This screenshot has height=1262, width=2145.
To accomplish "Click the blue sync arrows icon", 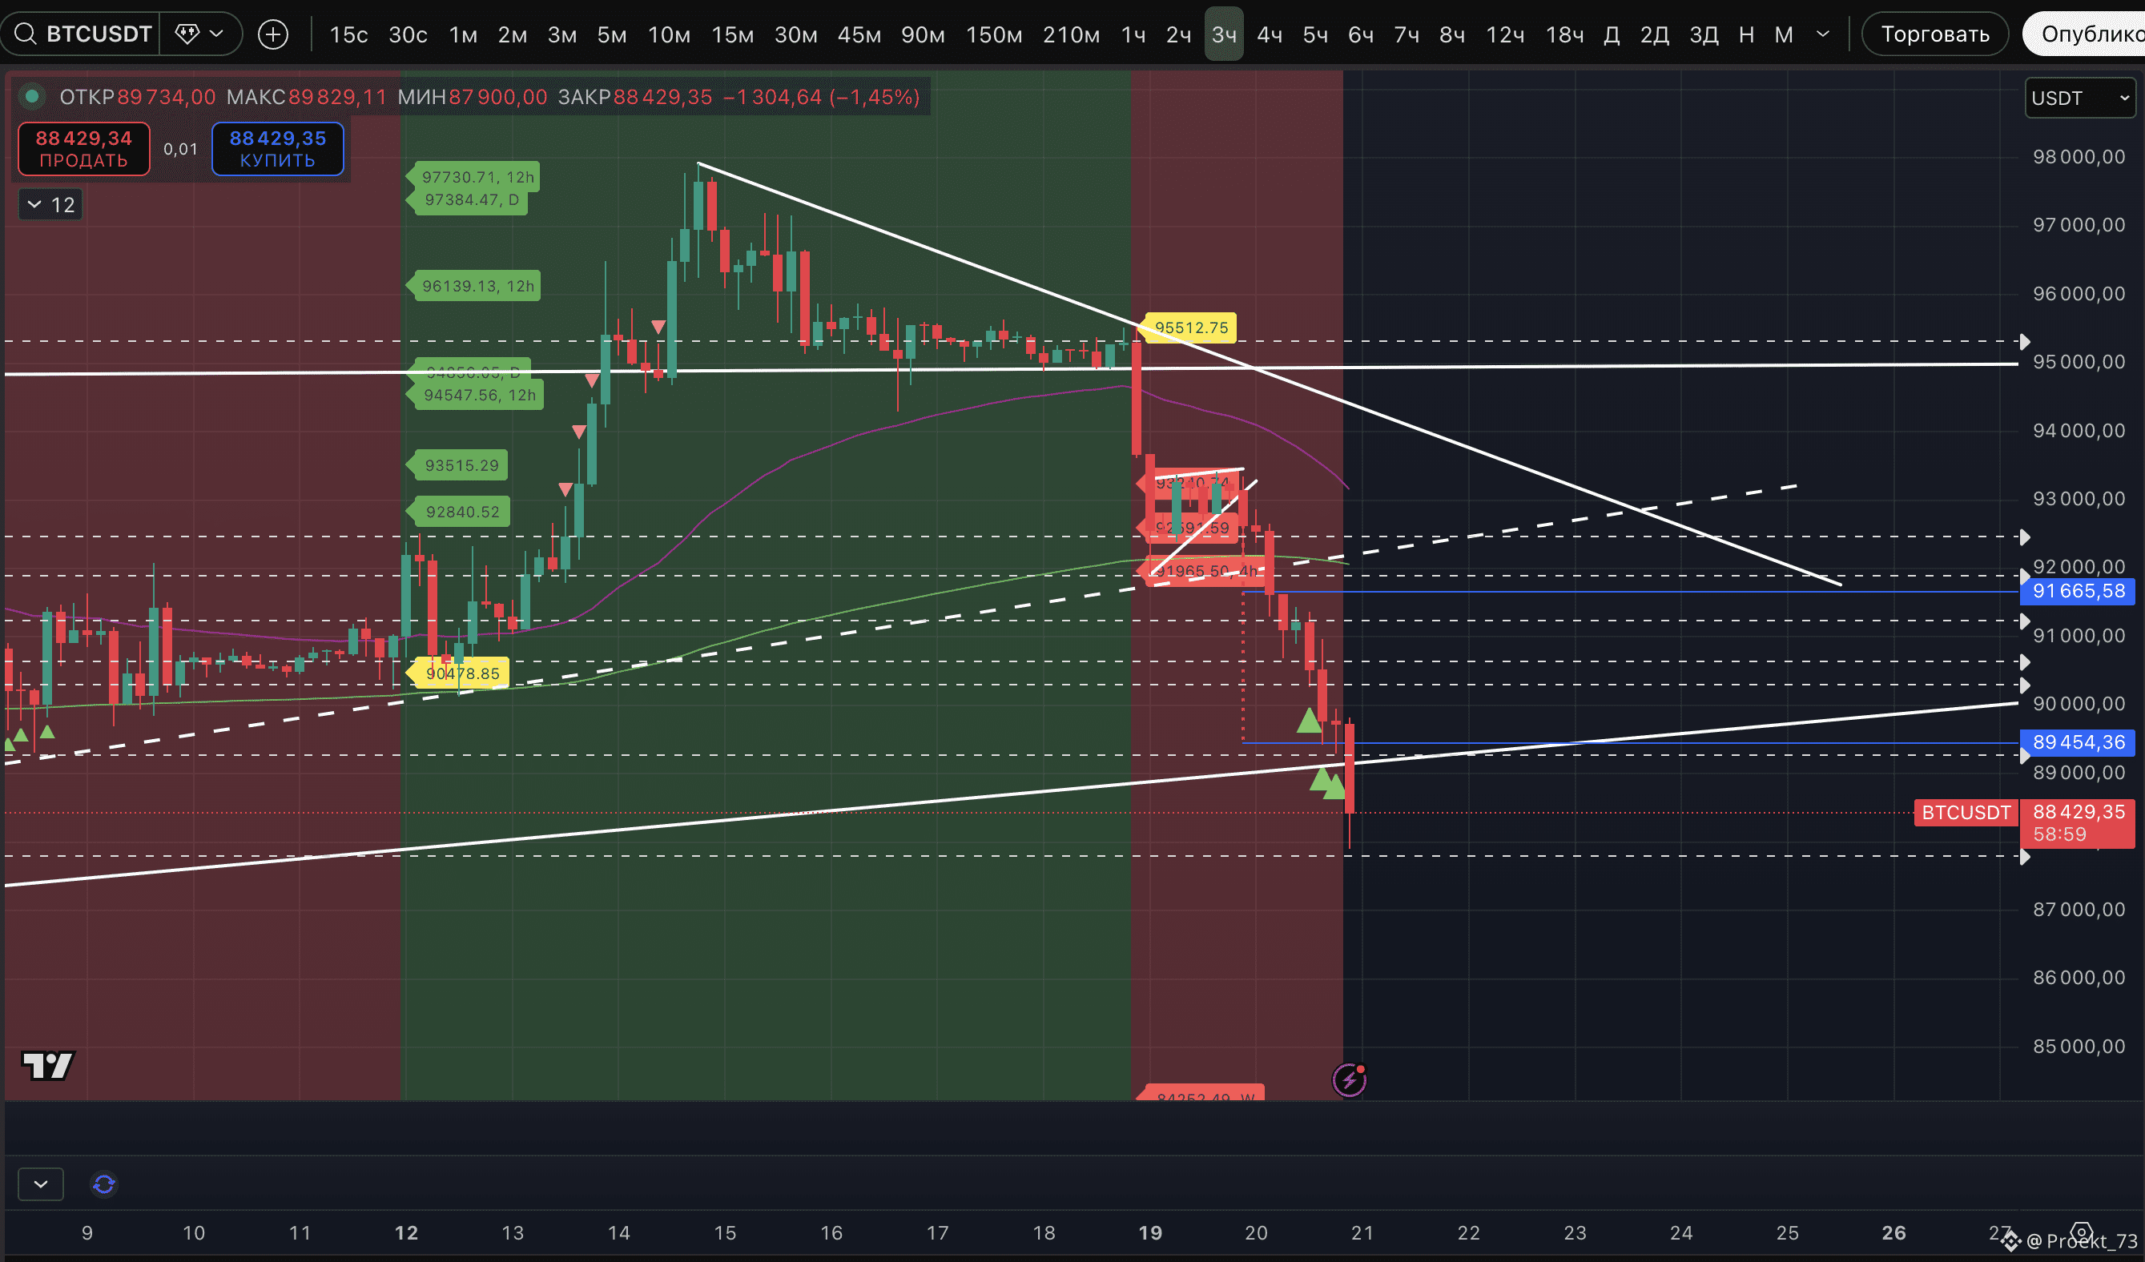I will [104, 1184].
